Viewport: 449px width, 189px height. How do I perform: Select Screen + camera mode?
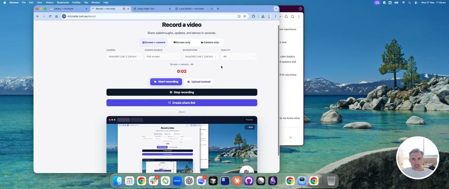[154, 43]
